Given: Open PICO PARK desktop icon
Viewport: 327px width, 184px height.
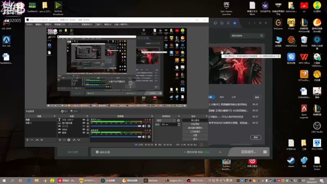Looking at the screenshot, I should pos(317,145).
